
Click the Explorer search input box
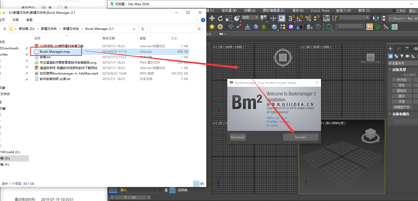(176, 29)
